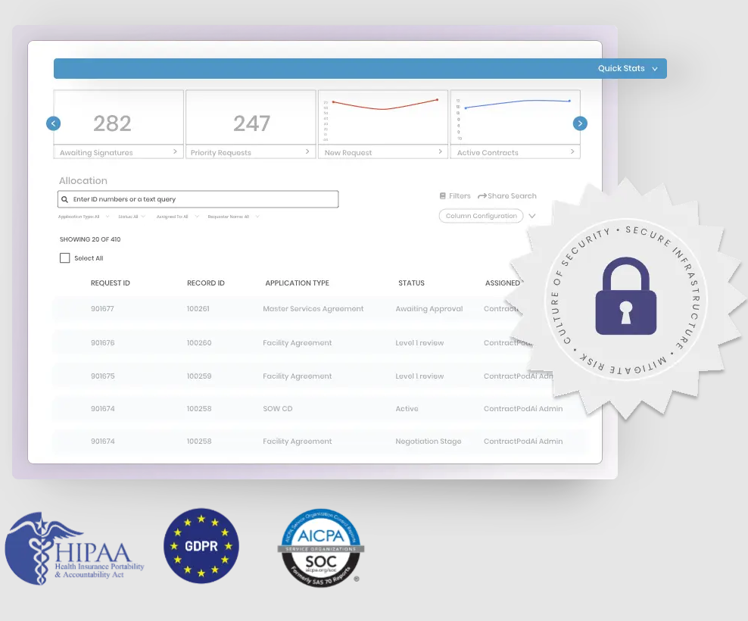Click the right carousel arrow
748x621 pixels.
pyautogui.click(x=580, y=123)
